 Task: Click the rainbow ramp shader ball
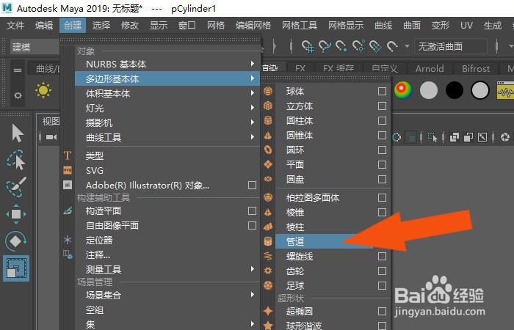(x=403, y=90)
